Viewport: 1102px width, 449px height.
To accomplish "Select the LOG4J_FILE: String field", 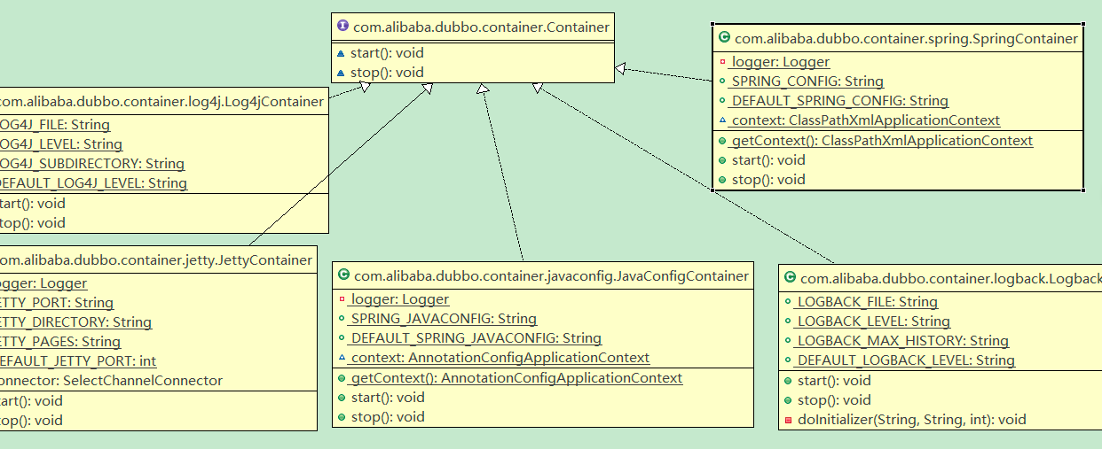I will click(55, 125).
